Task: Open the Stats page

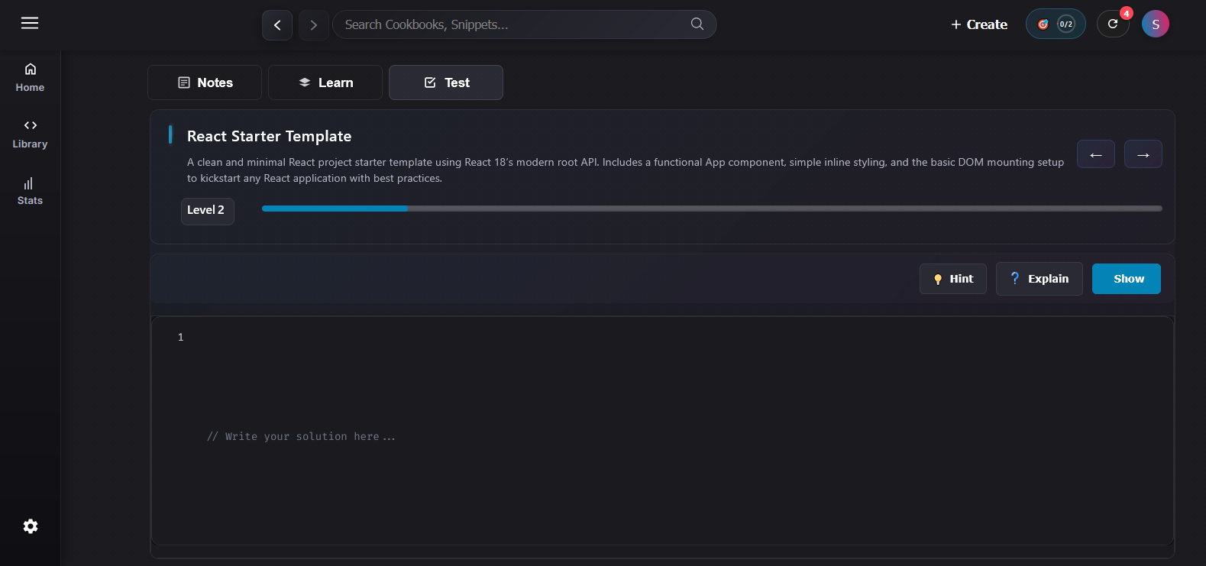Action: pyautogui.click(x=30, y=191)
